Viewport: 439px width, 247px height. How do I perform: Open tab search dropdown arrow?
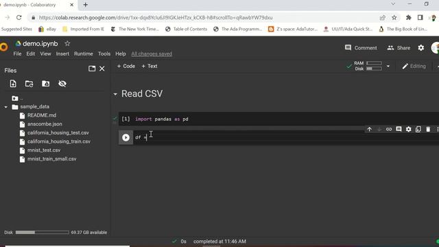[x=393, y=4]
